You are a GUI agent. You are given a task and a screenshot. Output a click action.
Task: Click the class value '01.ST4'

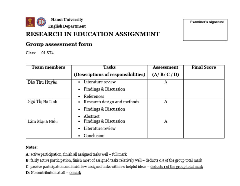[x=47, y=53]
